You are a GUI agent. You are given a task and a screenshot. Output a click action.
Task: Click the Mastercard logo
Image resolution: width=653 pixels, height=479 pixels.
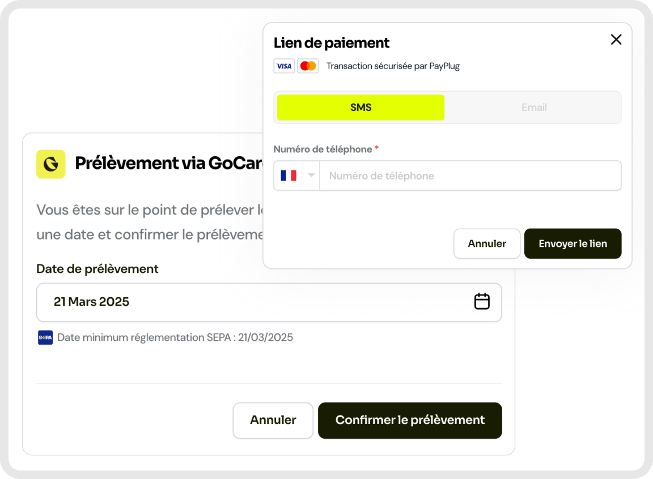click(x=308, y=66)
